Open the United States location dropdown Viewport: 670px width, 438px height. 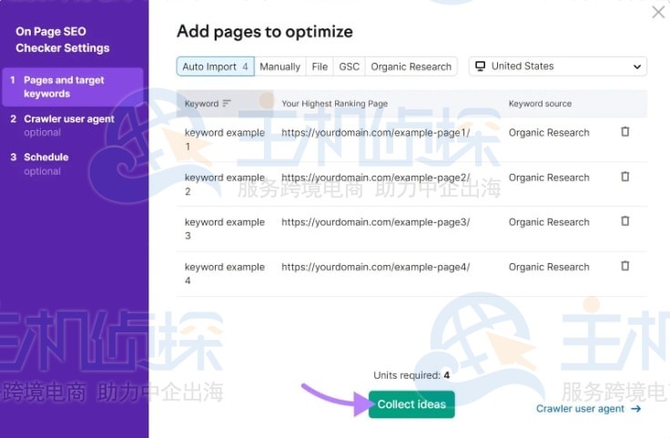click(x=558, y=66)
